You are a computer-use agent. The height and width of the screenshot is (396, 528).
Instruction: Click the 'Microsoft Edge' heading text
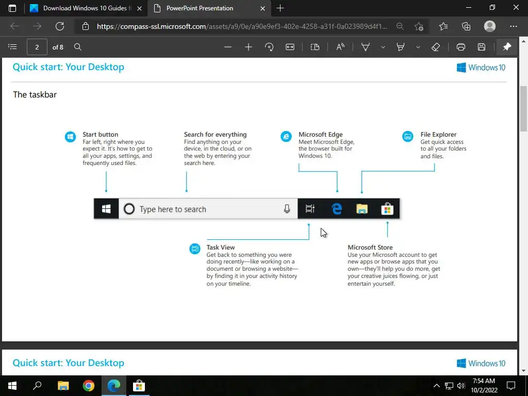321,135
